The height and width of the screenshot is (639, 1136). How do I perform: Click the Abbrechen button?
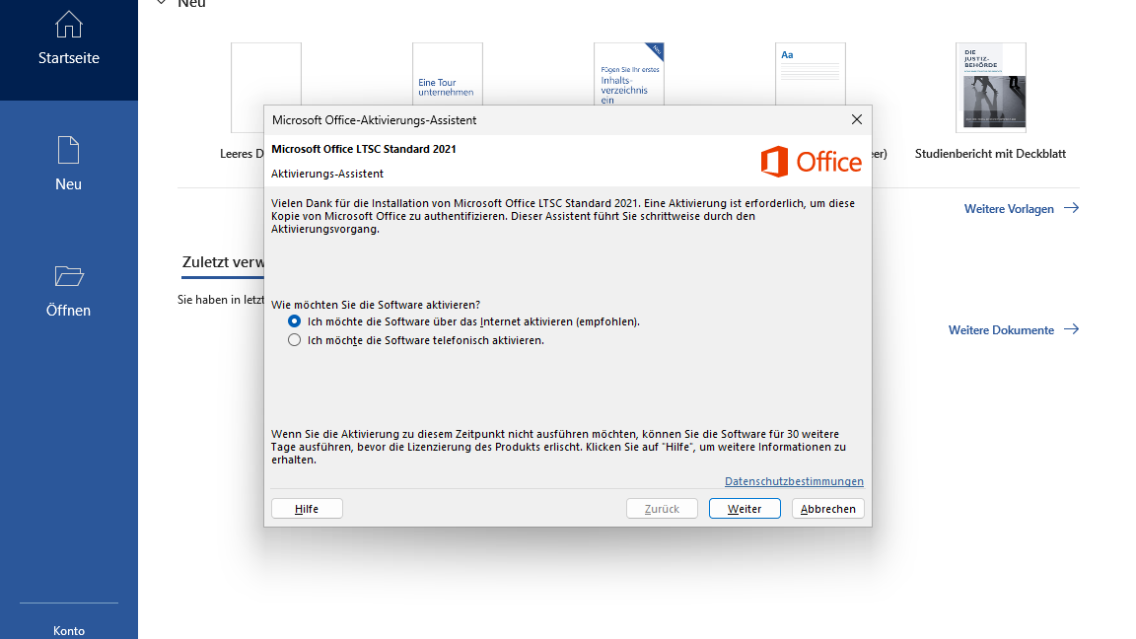point(828,509)
